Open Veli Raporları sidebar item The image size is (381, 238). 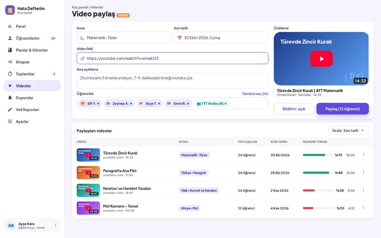[32, 110]
